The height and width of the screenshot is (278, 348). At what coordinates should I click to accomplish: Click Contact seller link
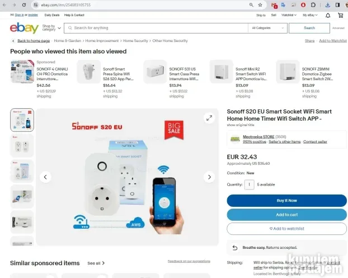pos(315,142)
